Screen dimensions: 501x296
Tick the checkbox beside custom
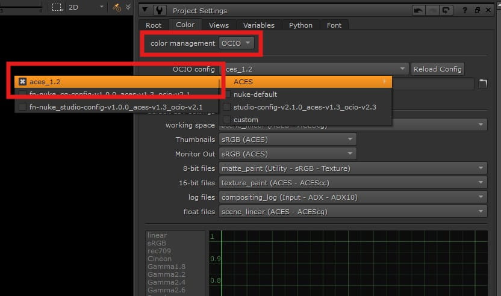226,120
